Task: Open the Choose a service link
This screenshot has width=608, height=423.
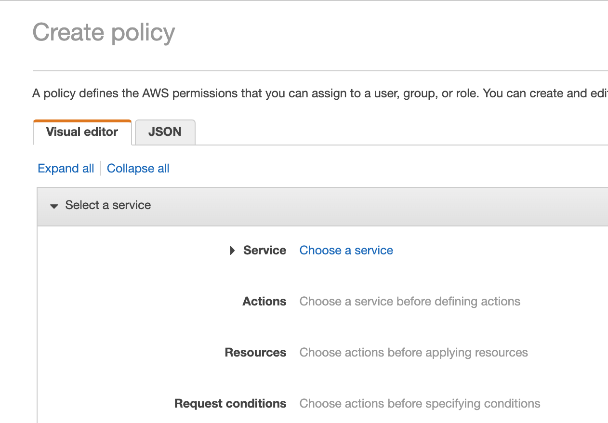Action: point(346,251)
